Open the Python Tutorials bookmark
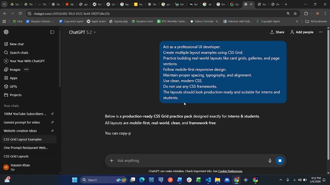 205,22
